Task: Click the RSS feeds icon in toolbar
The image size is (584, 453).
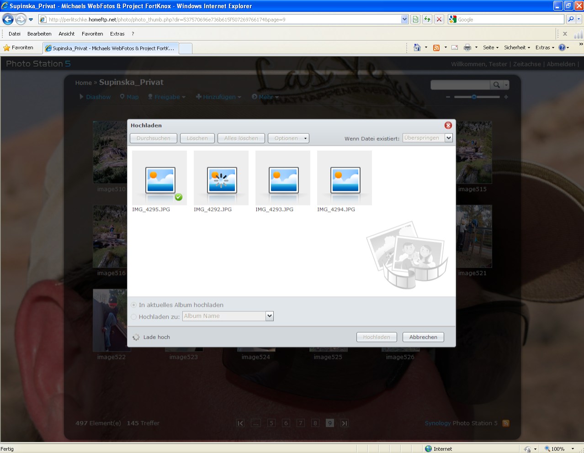Action: (x=436, y=47)
